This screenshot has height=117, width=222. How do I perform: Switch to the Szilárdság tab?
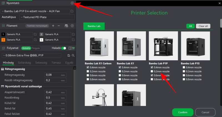[24, 63]
